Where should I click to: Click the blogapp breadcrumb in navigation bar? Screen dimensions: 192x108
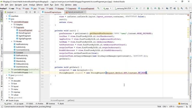point(59,8)
